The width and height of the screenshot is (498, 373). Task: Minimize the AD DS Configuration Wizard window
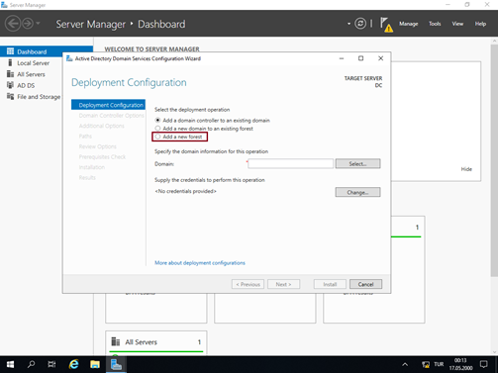(x=342, y=58)
